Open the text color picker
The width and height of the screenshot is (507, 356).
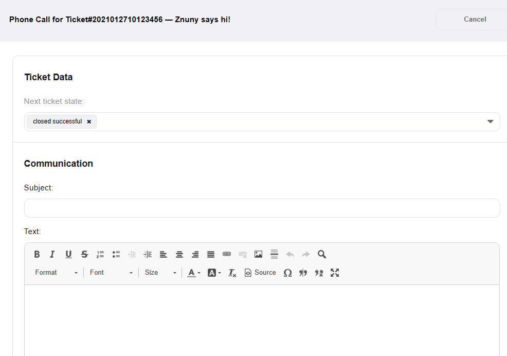click(194, 273)
